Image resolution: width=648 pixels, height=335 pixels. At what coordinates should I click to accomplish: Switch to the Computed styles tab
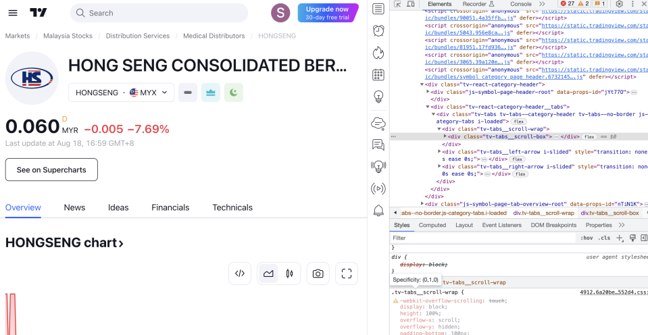click(x=432, y=225)
